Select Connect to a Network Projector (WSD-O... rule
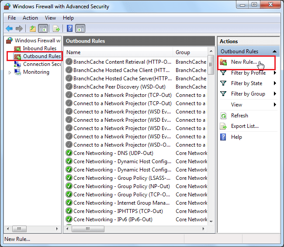284x247 pixels. coord(136,145)
